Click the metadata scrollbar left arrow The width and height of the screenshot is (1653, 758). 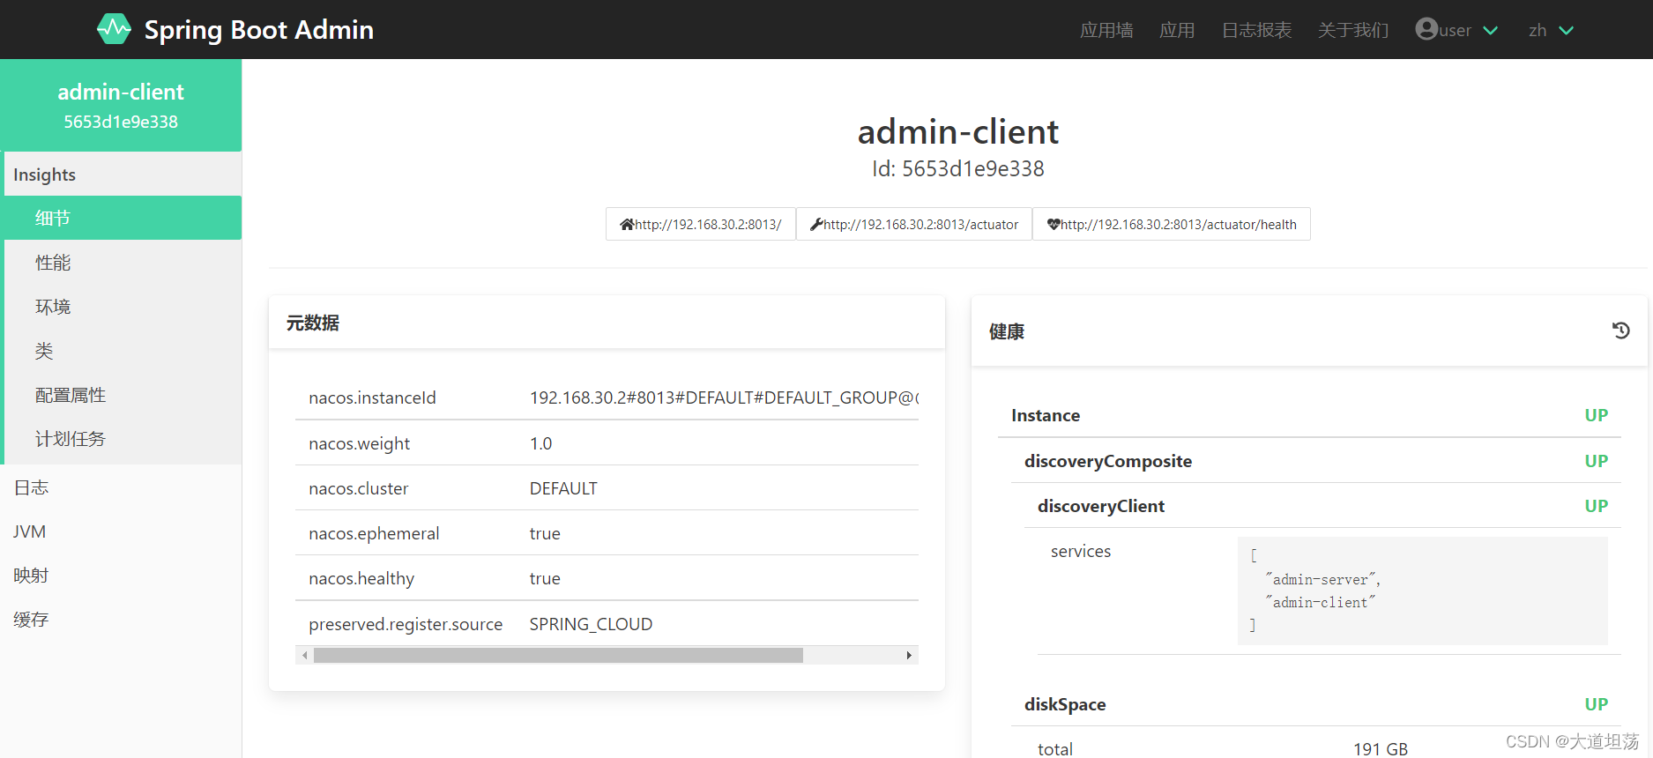pos(305,655)
